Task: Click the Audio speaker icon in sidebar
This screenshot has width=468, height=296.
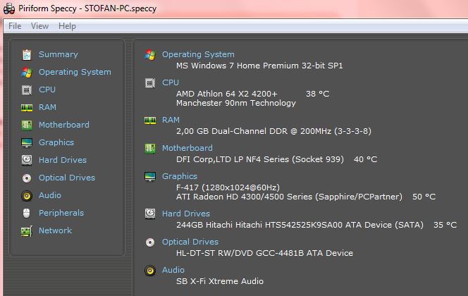Action: click(x=27, y=195)
